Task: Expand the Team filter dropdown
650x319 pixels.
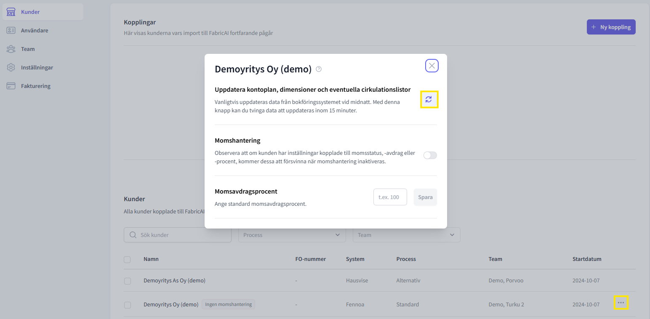Action: click(x=406, y=235)
